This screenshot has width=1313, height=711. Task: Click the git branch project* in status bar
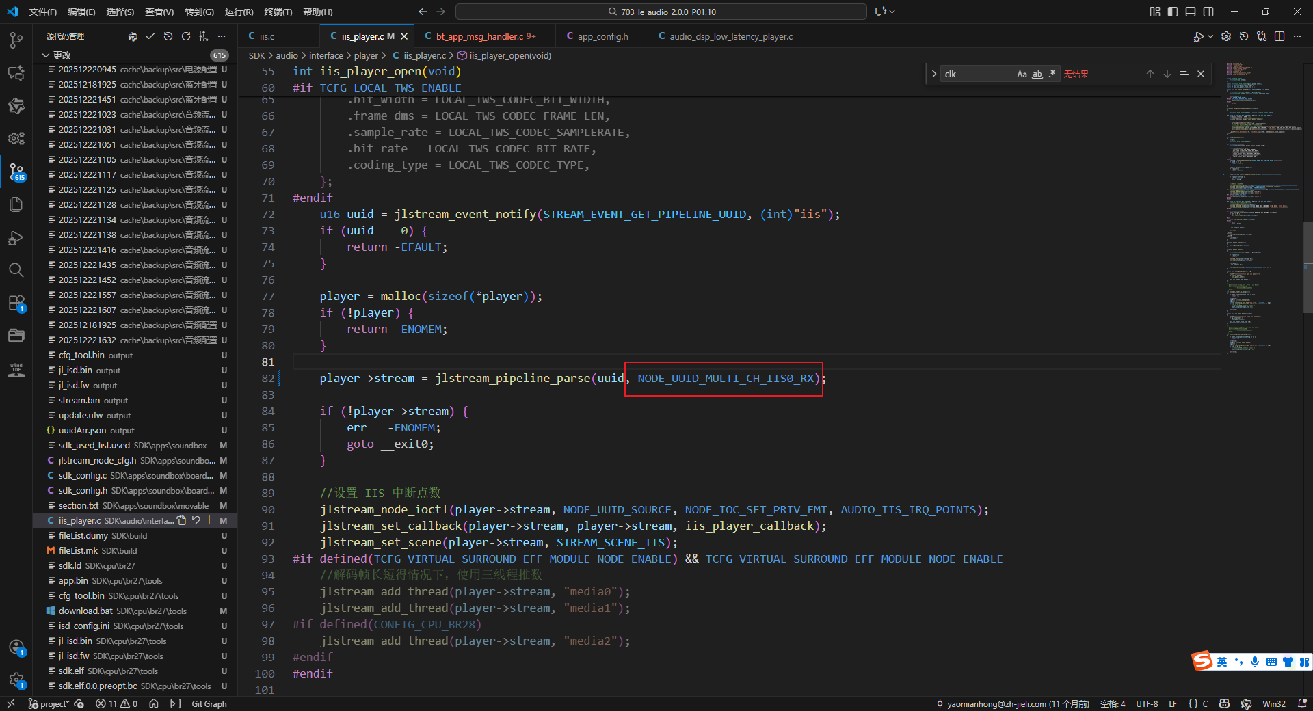tap(49, 703)
